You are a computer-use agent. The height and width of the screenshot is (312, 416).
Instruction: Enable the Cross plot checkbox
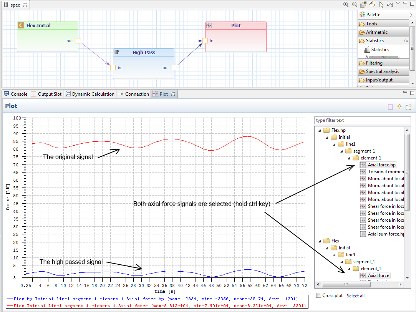coord(318,295)
